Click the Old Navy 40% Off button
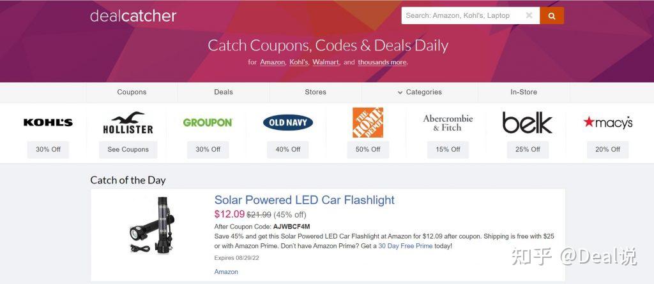 pos(287,150)
